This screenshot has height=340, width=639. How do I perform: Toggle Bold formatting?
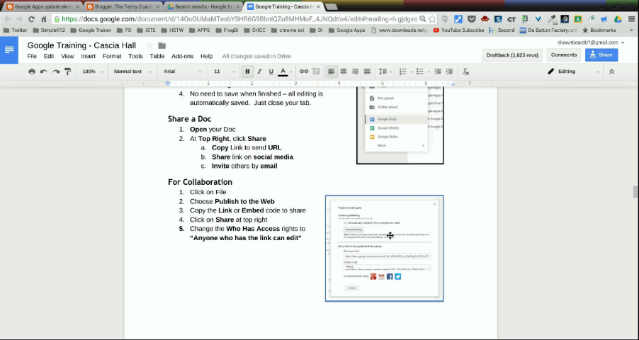[247, 72]
